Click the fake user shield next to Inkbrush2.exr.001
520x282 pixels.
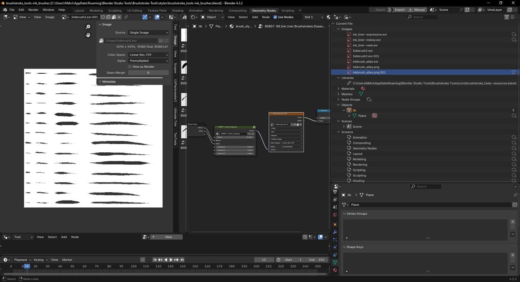(103, 17)
